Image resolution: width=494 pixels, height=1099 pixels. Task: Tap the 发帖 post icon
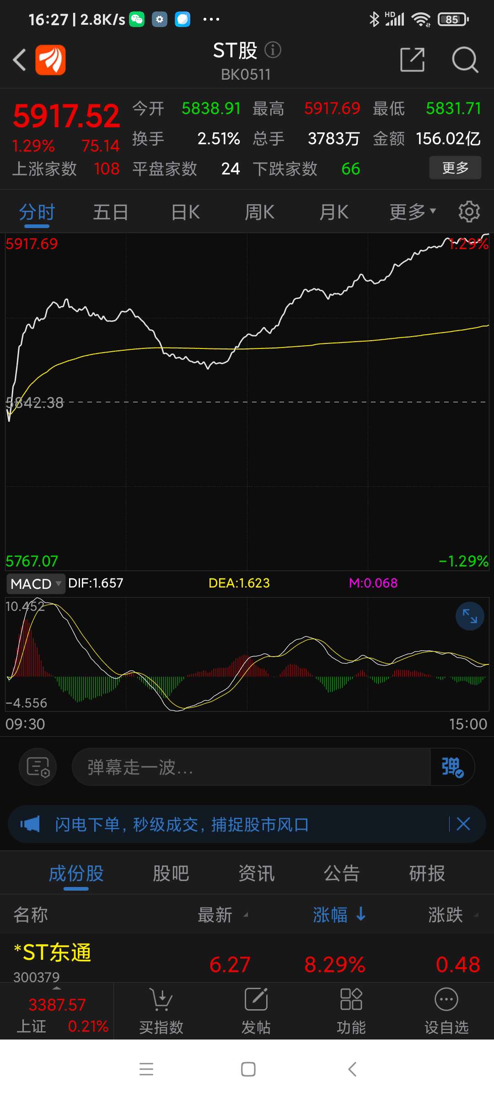pyautogui.click(x=256, y=999)
